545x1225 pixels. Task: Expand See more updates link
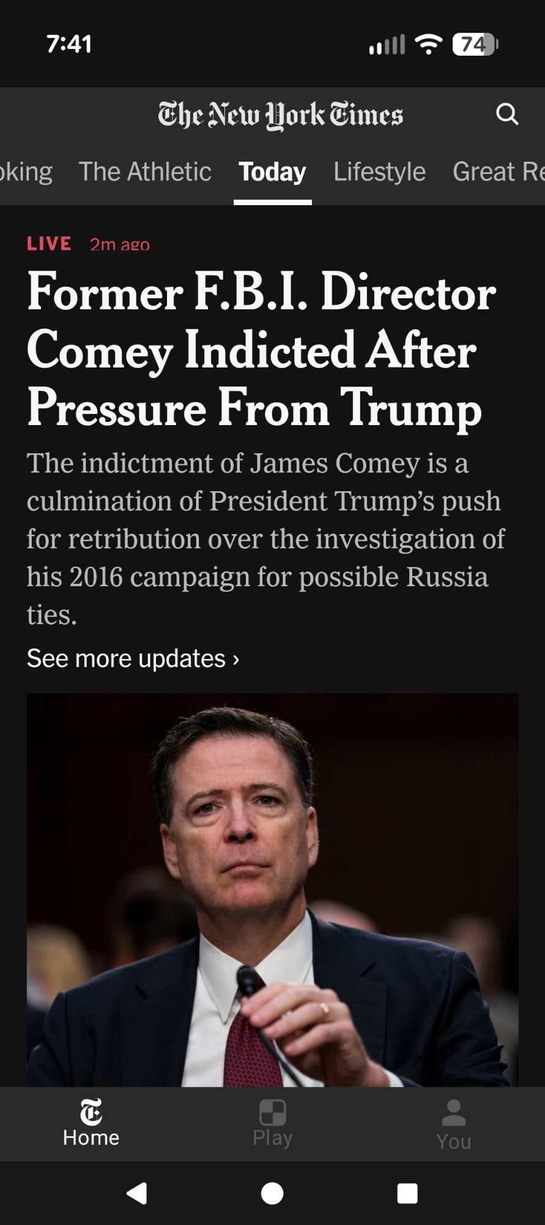[133, 659]
